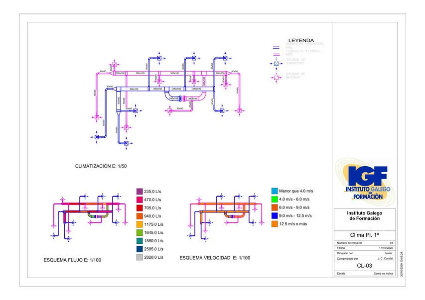Click the 'Fecha' label
The width and height of the screenshot is (425, 300).
(341, 248)
